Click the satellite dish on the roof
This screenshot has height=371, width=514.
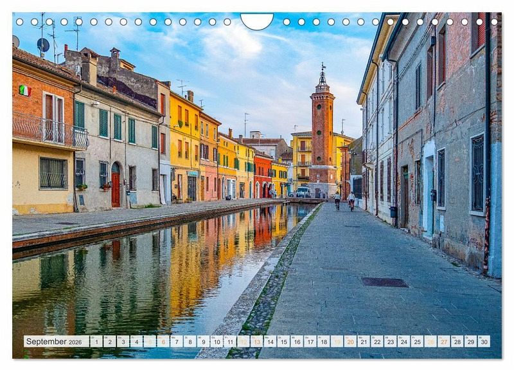point(43,44)
